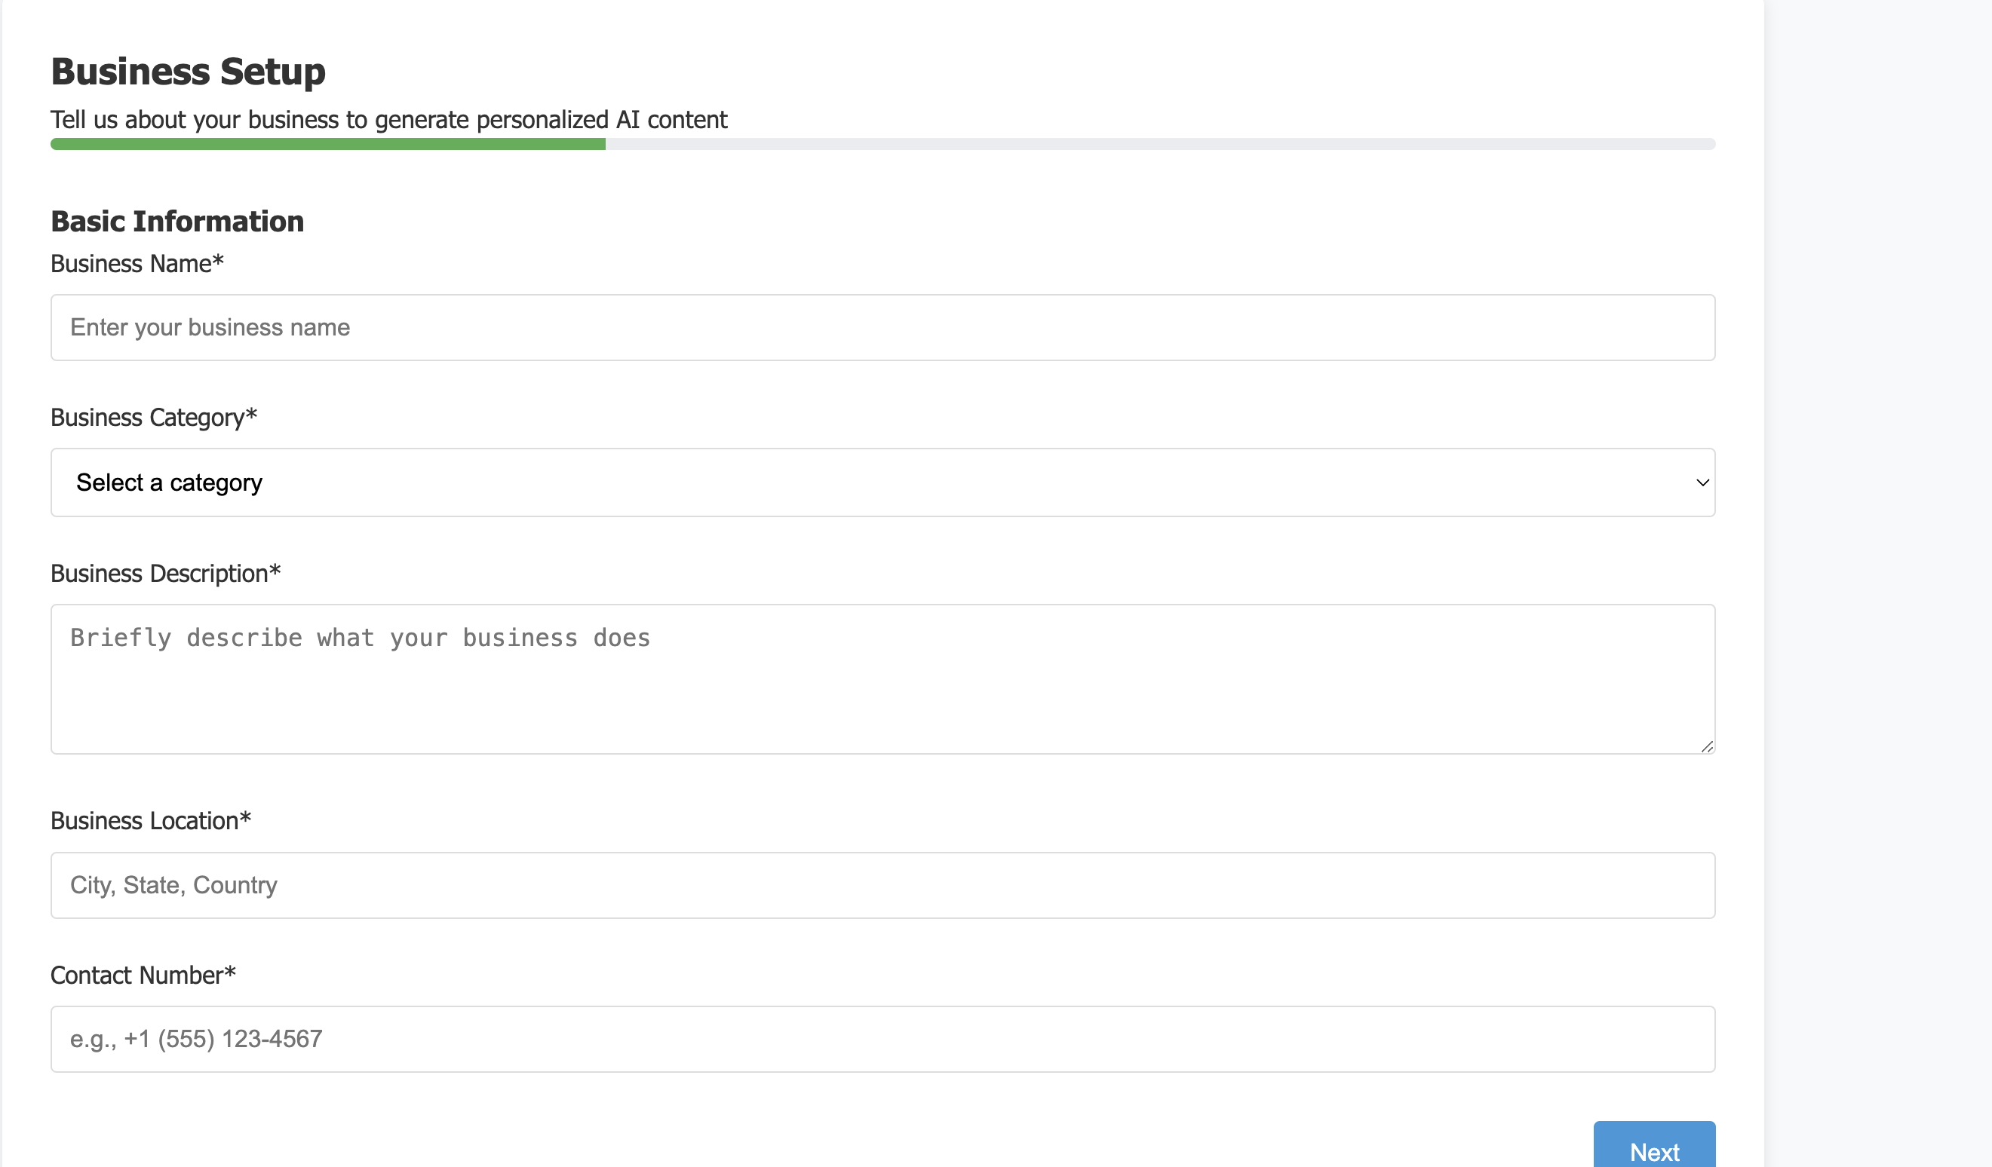Click the Business Description* label

160,574
